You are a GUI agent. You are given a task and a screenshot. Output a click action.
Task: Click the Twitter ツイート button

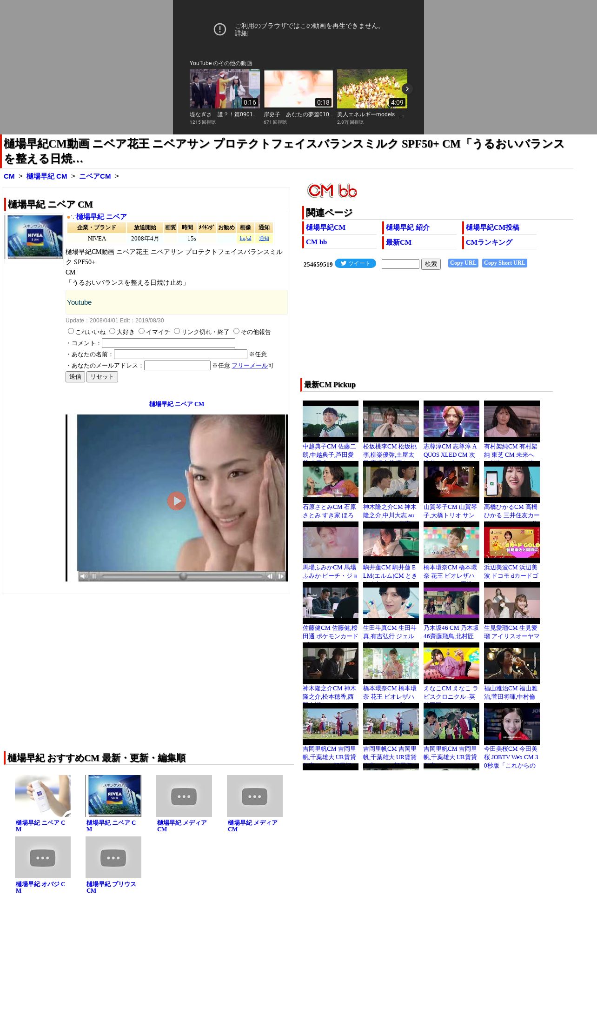click(x=355, y=263)
